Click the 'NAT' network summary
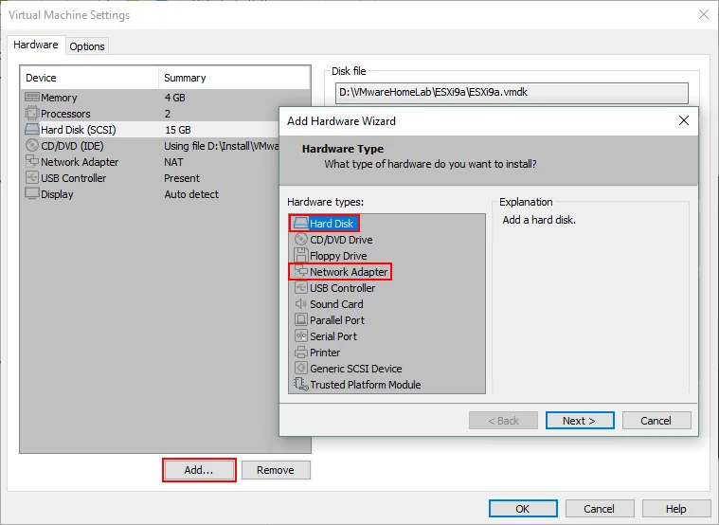This screenshot has height=525, width=719. click(173, 162)
